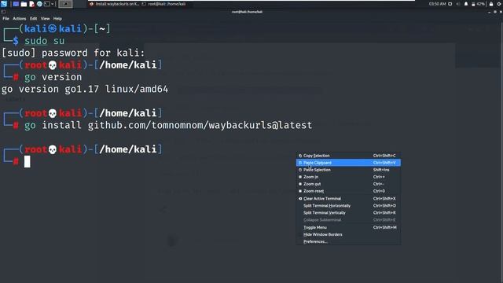Expand the terminal launcher dropdown arrow
This screenshot has width=503, height=283.
53,4
